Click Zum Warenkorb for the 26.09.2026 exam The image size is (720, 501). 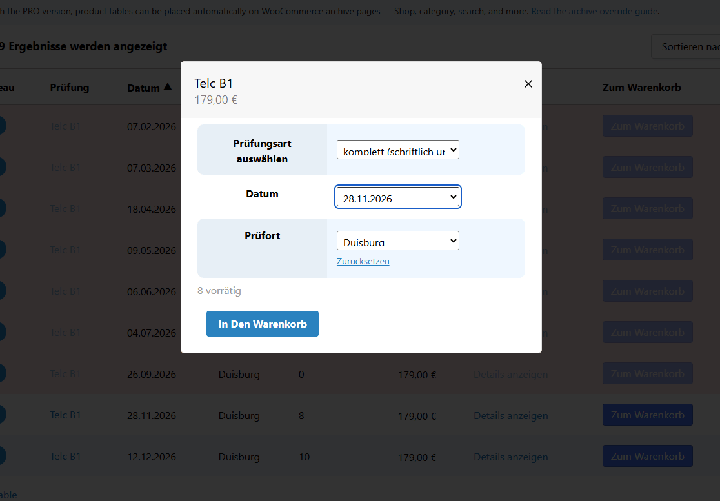[x=648, y=373]
